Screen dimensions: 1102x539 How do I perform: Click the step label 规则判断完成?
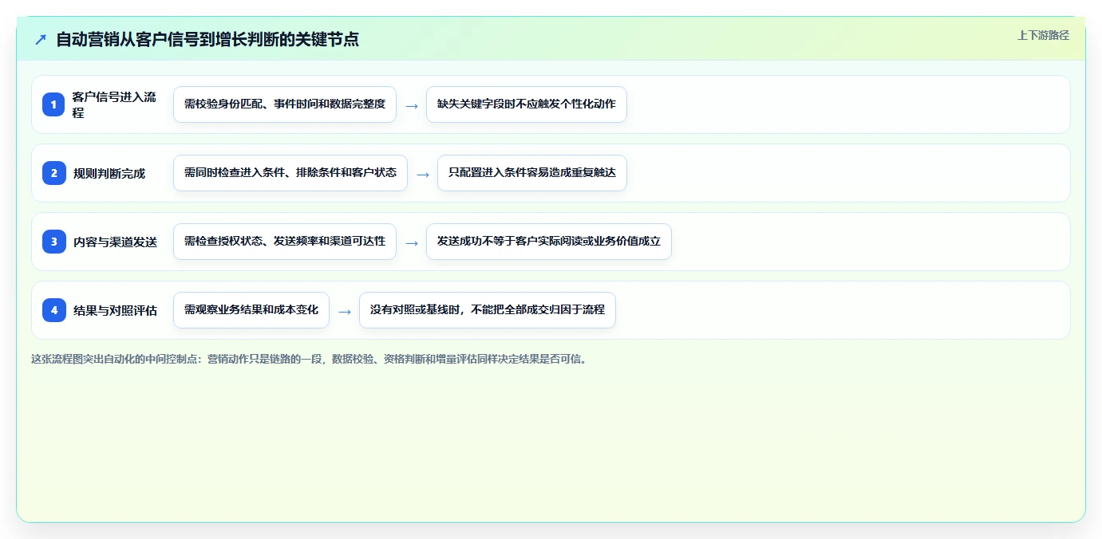109,173
